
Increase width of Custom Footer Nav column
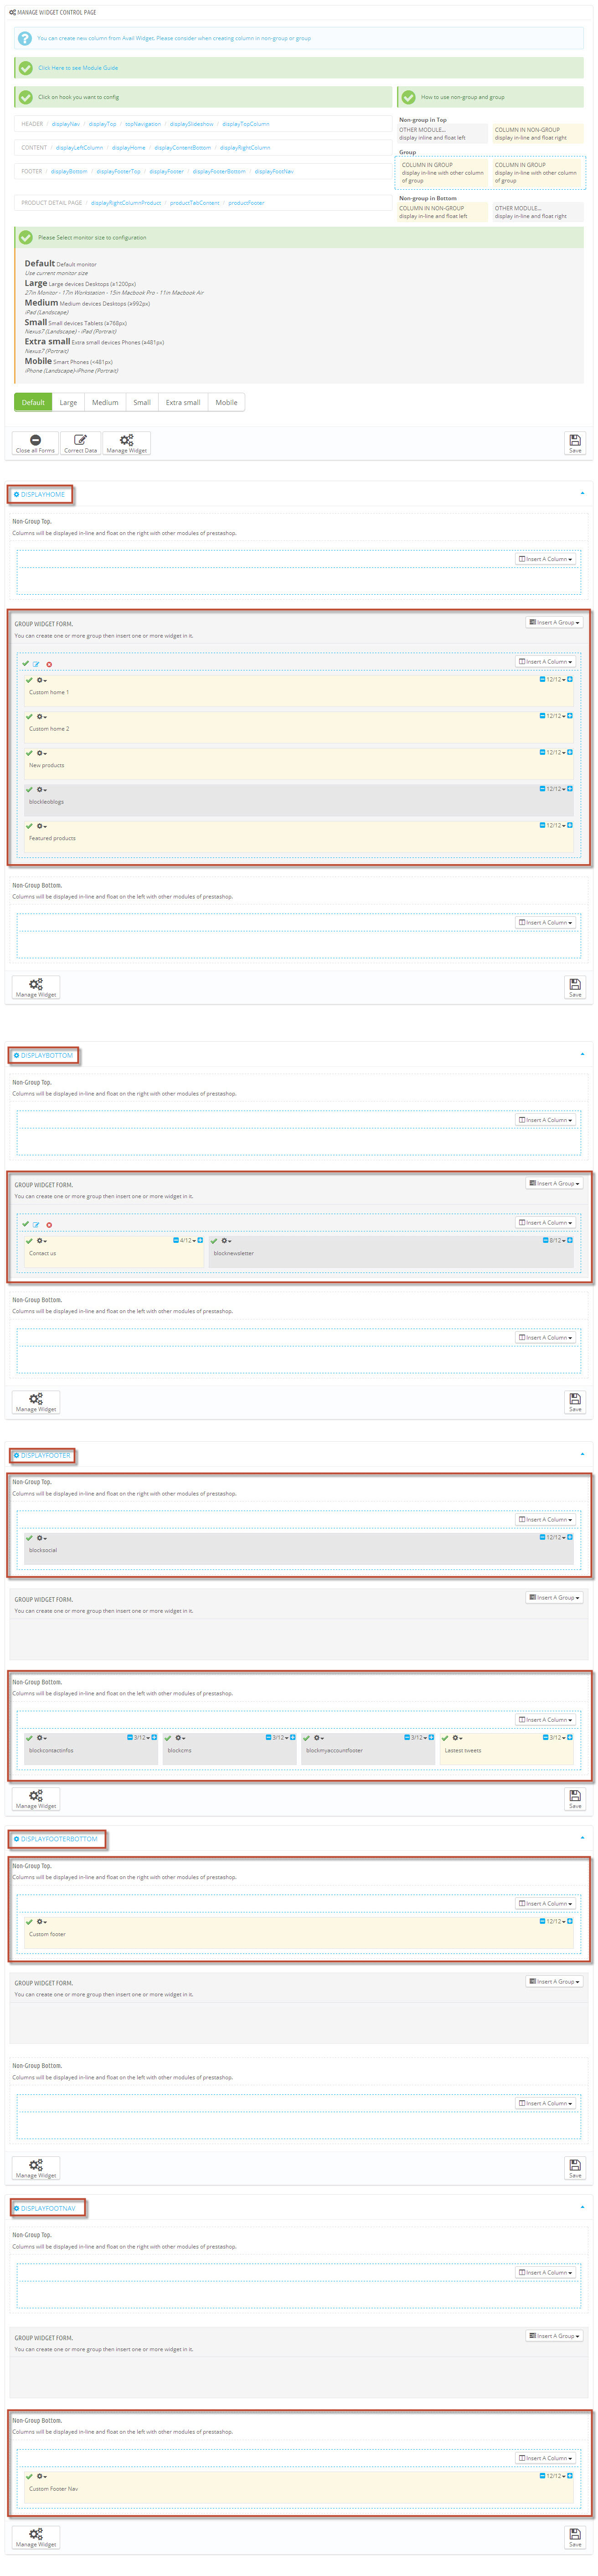point(570,2475)
